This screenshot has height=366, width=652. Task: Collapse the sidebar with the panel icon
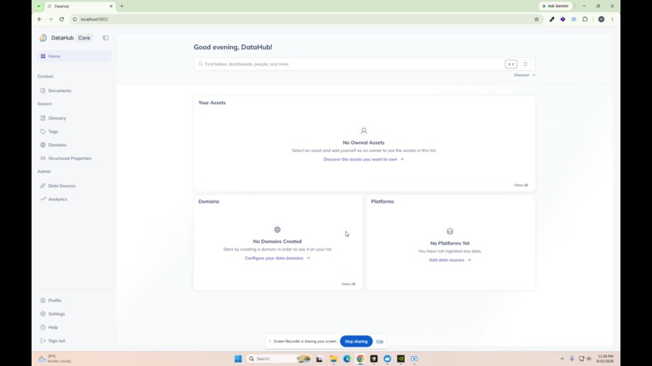106,38
